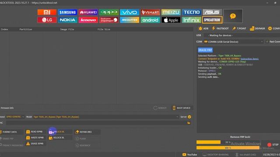Image resolution: width=280 pixels, height=157 pixels.
Task: Click the File Size column header
Action: (x=104, y=29)
